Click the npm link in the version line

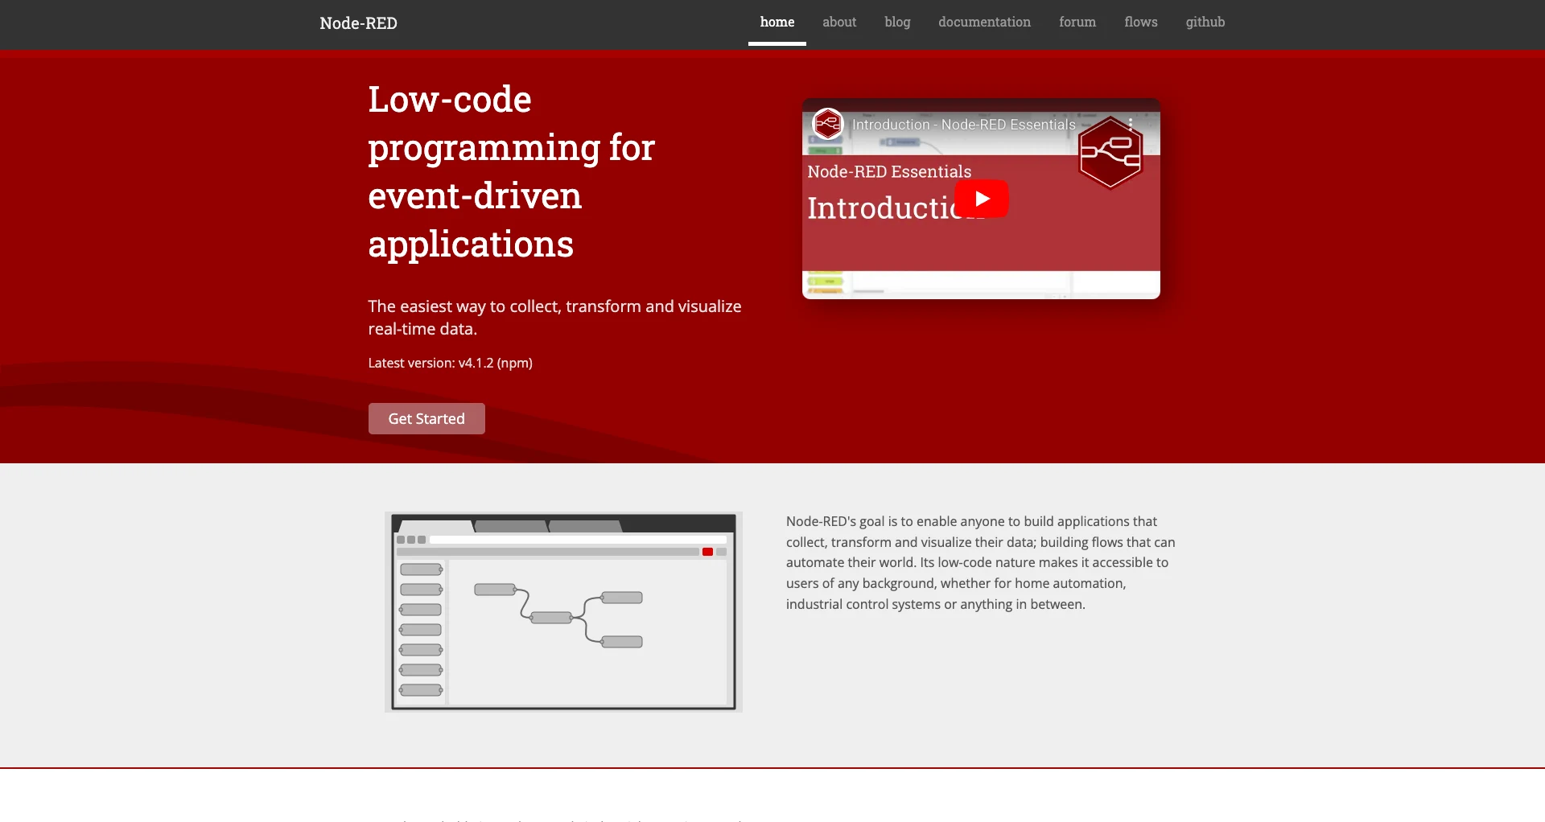coord(514,363)
